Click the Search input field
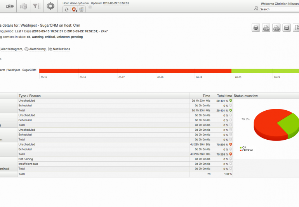Viewport: 299px width, 207px height. coord(279,9)
